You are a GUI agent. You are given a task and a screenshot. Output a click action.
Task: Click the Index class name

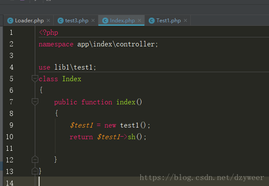[72, 79]
